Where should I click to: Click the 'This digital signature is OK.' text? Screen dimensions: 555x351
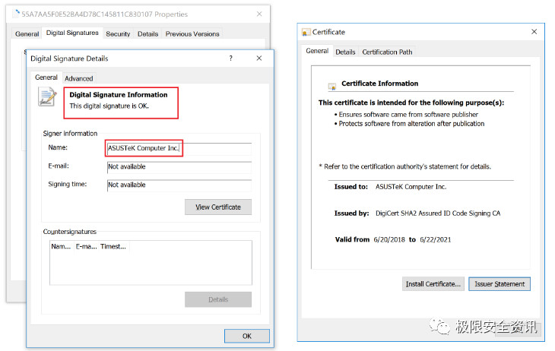click(x=109, y=106)
